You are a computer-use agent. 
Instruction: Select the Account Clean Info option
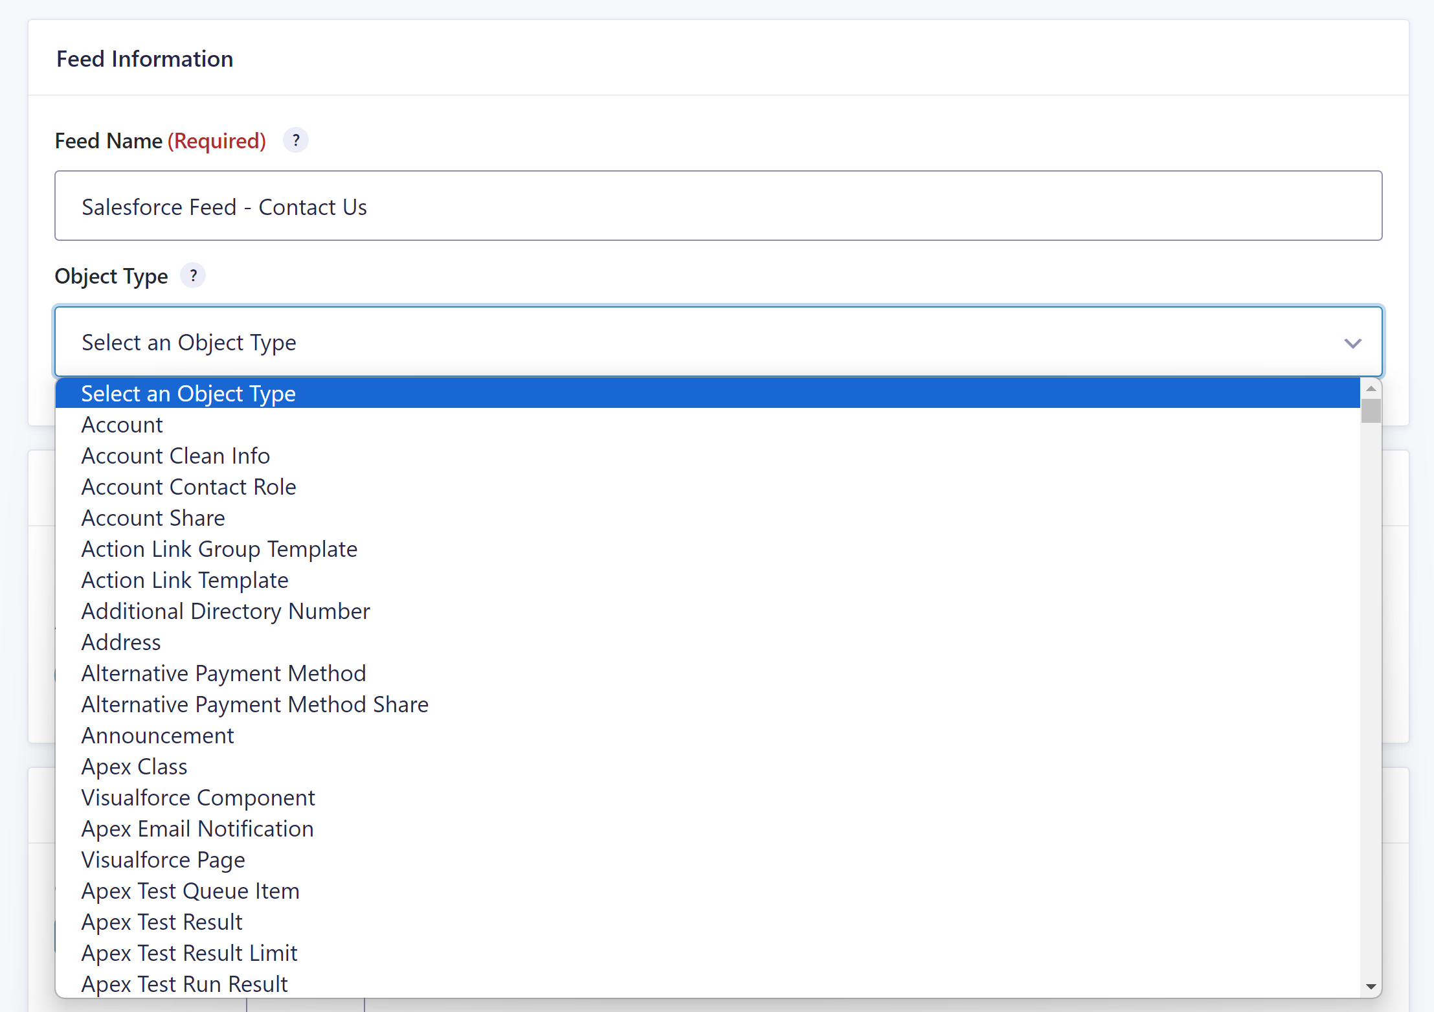pos(174,455)
